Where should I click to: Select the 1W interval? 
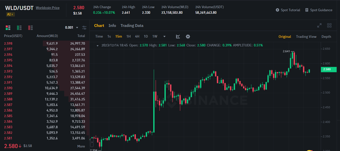pos(155,37)
